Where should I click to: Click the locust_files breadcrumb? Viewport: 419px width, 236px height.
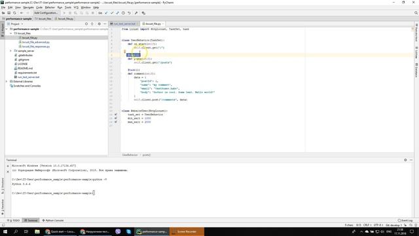pyautogui.click(x=43, y=19)
